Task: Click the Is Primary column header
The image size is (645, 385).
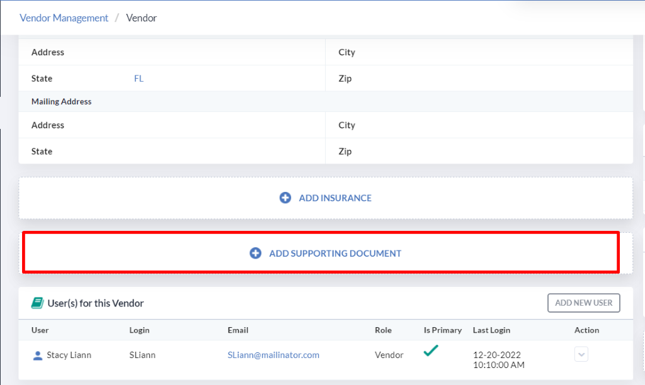Action: [443, 330]
